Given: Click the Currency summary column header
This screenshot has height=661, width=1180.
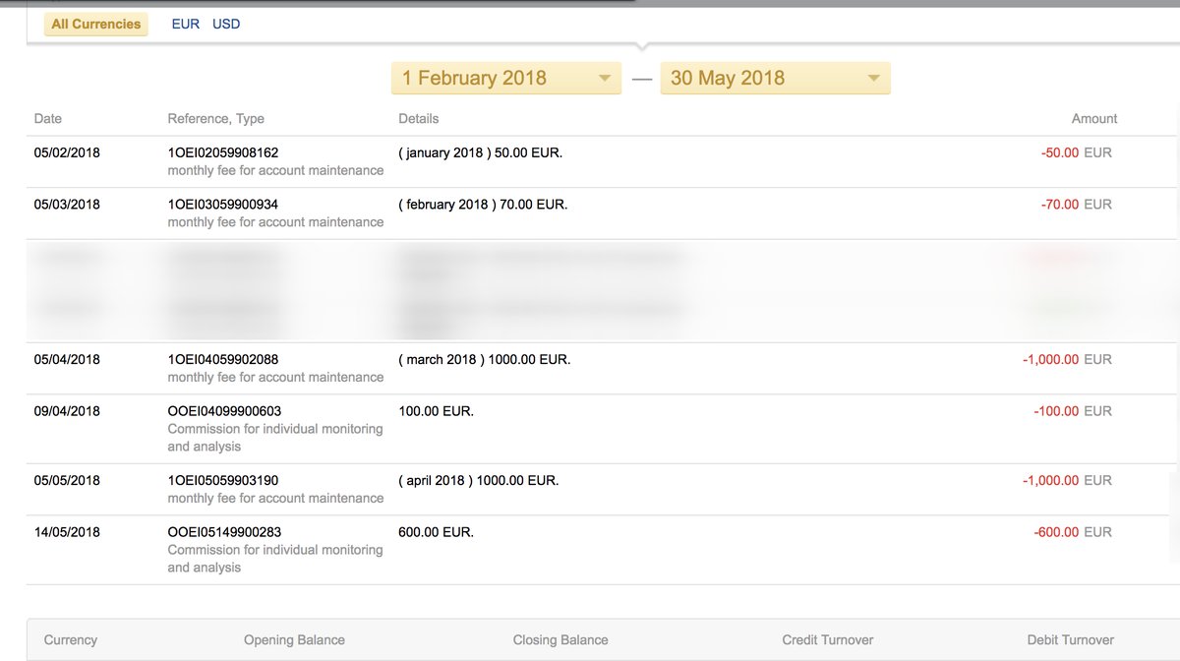Looking at the screenshot, I should (71, 639).
